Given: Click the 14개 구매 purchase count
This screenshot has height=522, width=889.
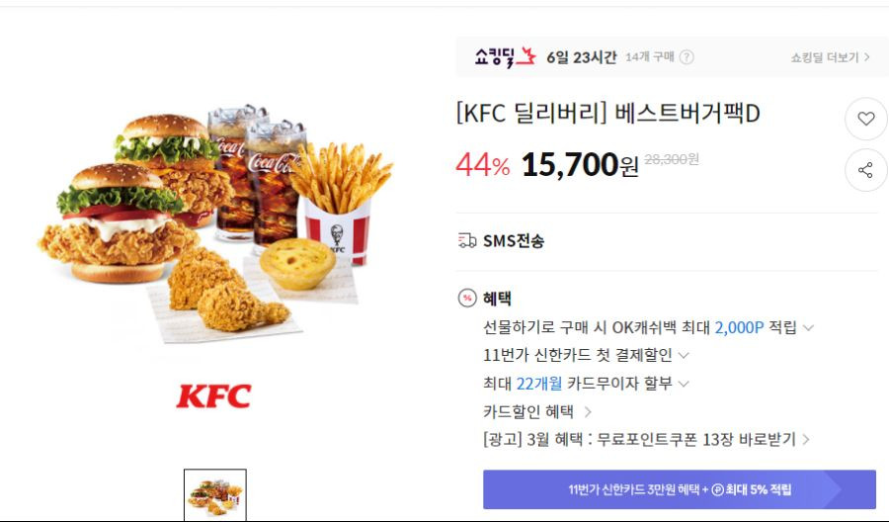Looking at the screenshot, I should click(x=650, y=56).
